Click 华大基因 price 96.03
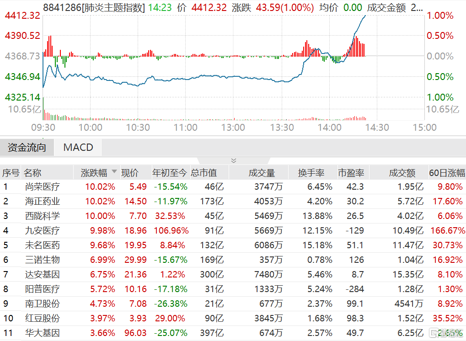The image size is (466, 341). tap(135, 333)
